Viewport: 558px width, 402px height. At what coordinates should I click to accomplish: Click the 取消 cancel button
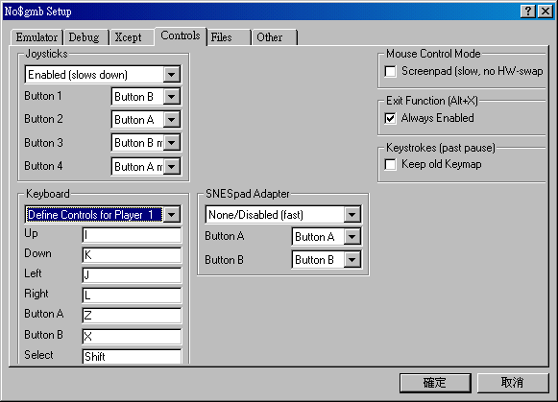[513, 383]
